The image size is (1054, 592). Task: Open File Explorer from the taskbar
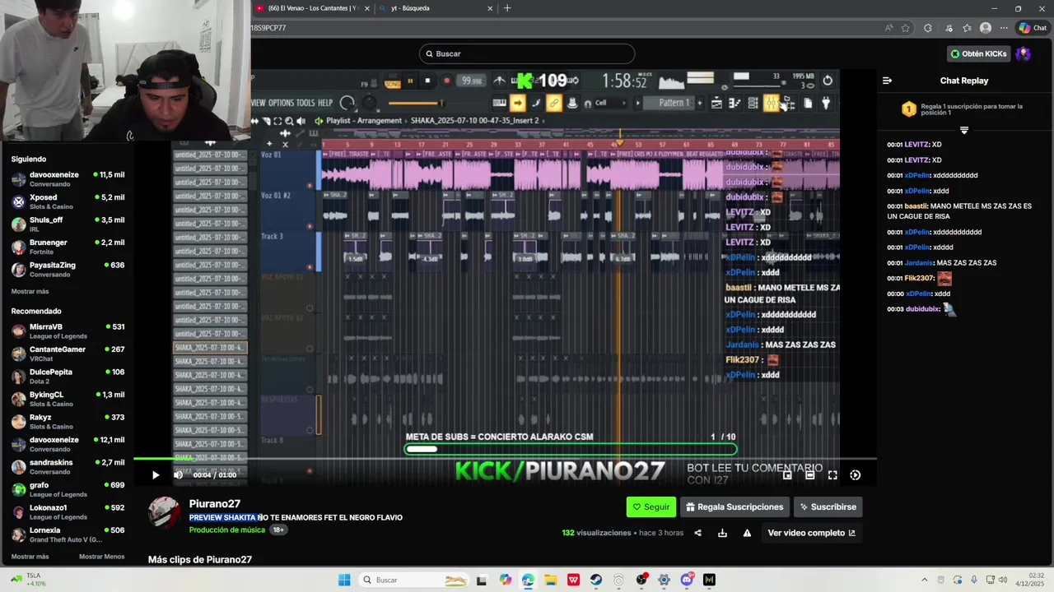coord(550,580)
